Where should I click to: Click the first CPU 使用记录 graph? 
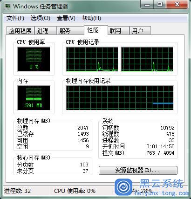(92, 59)
